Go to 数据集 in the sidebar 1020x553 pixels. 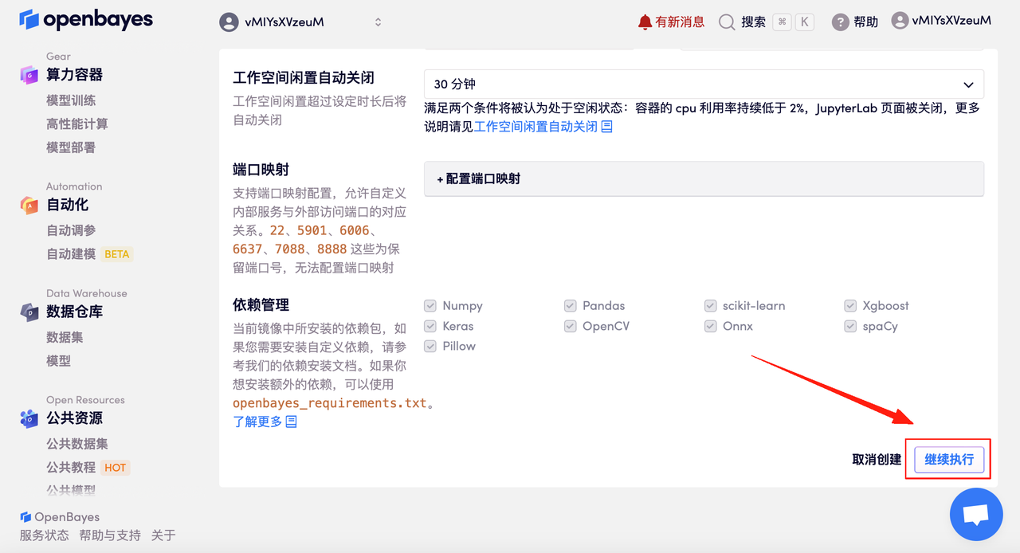(65, 337)
